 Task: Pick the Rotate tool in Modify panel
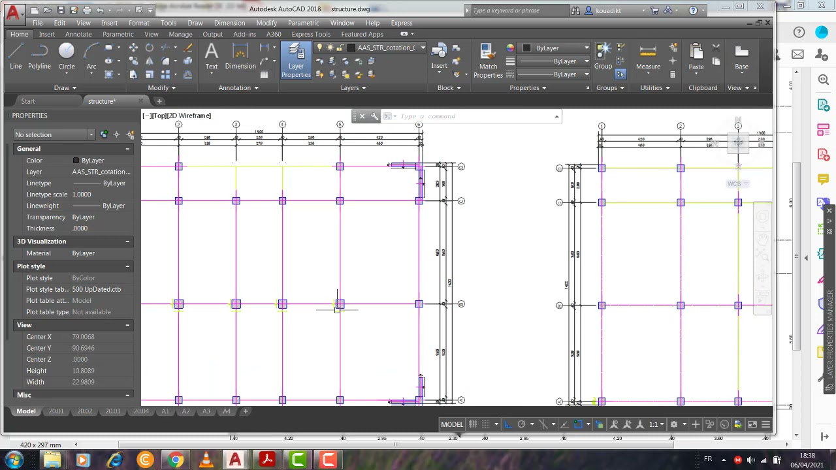(x=150, y=48)
